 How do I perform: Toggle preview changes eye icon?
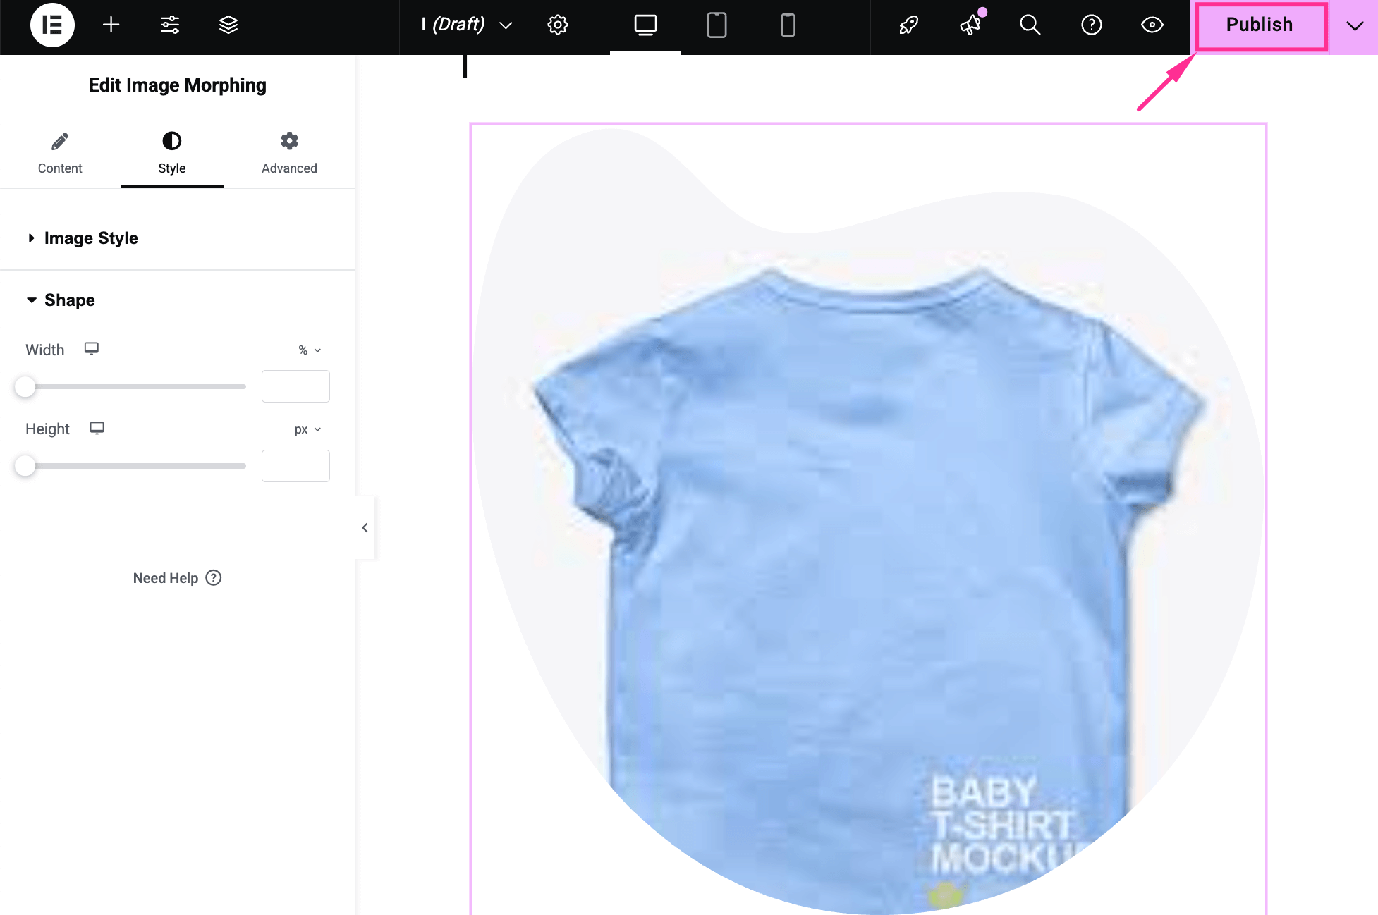coord(1152,25)
